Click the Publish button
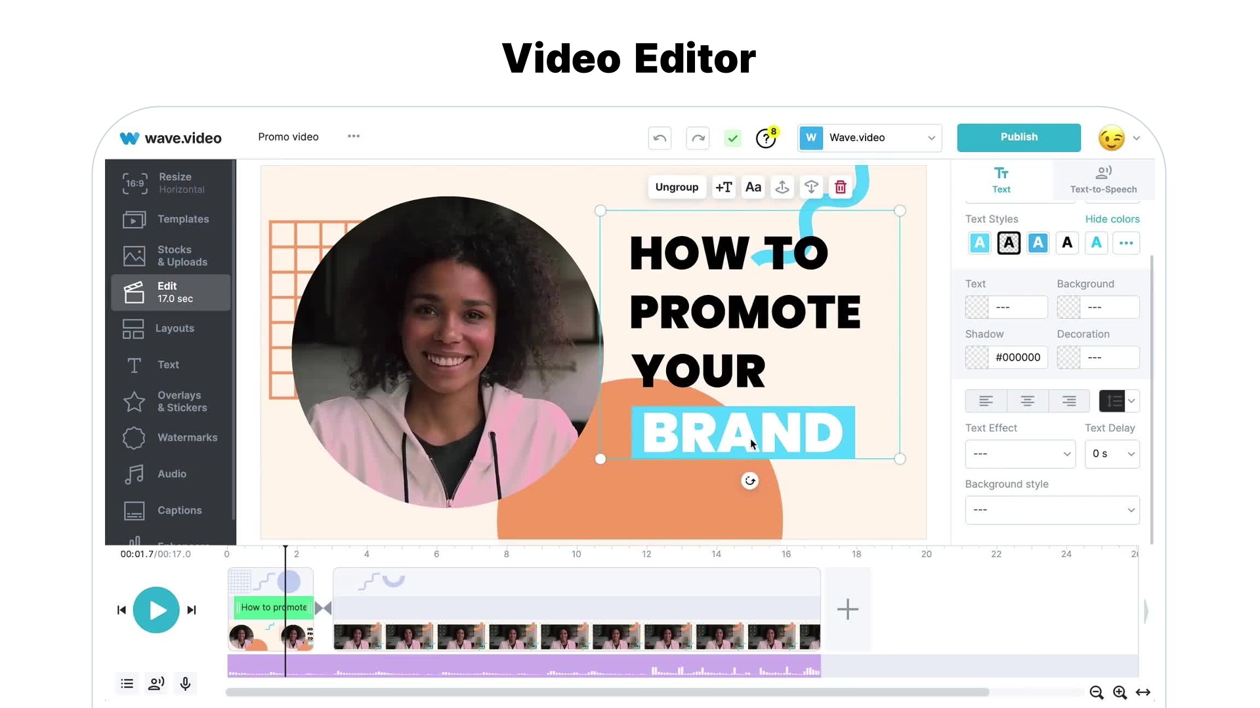The width and height of the screenshot is (1260, 708). coord(1018,137)
